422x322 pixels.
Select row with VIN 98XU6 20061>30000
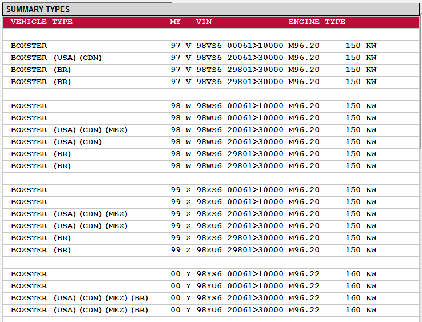pos(211,226)
